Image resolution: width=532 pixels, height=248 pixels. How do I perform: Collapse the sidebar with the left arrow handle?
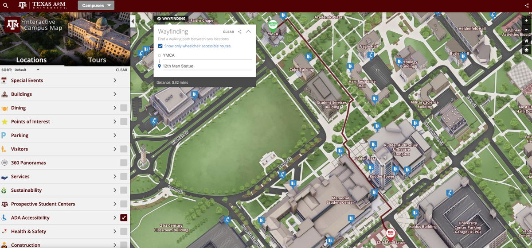pyautogui.click(x=133, y=21)
